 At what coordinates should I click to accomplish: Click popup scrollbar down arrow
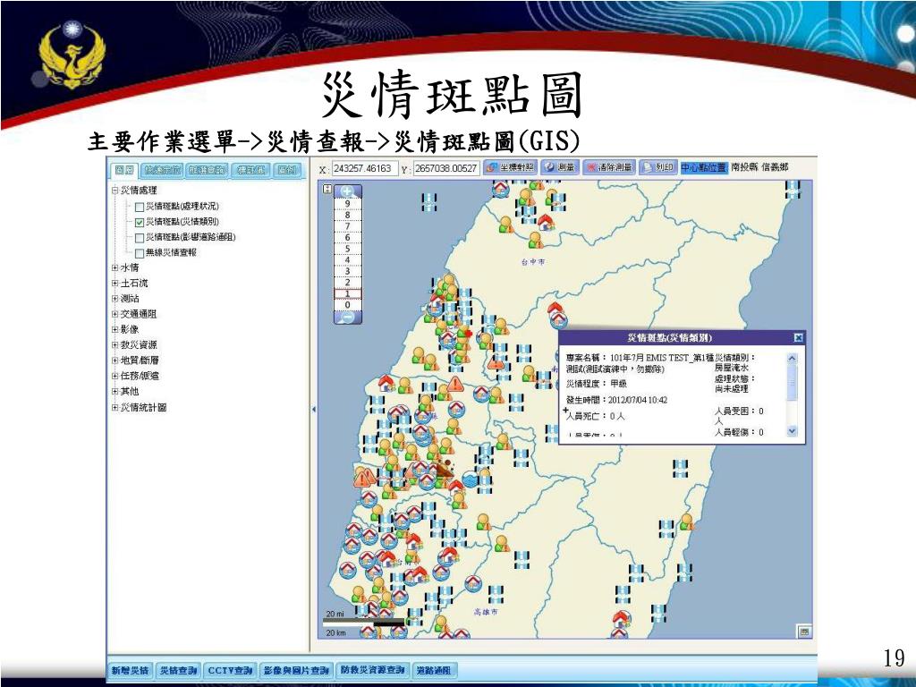[793, 431]
